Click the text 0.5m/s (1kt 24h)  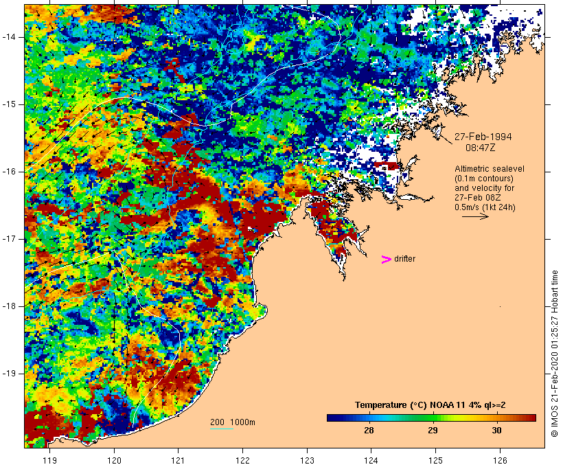(x=485, y=207)
